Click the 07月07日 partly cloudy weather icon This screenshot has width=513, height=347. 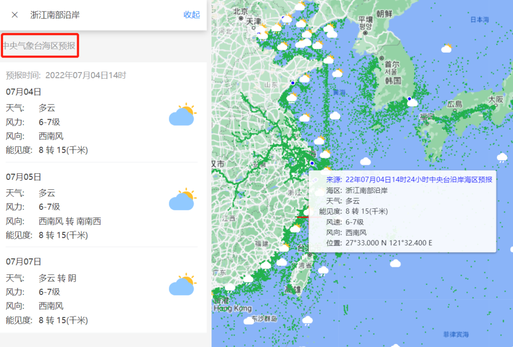182,285
